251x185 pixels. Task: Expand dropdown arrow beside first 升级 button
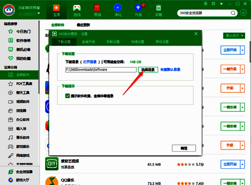[243, 88]
